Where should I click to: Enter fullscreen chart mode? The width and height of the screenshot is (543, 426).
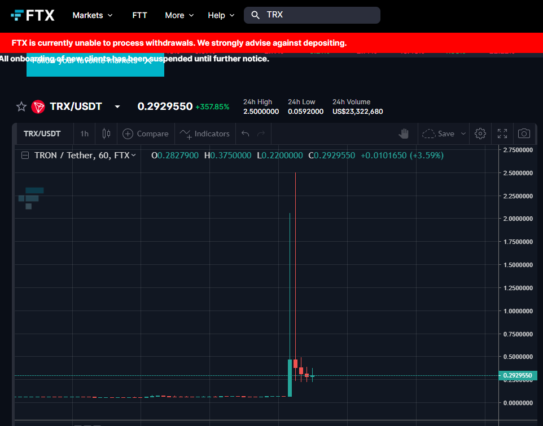tap(502, 134)
